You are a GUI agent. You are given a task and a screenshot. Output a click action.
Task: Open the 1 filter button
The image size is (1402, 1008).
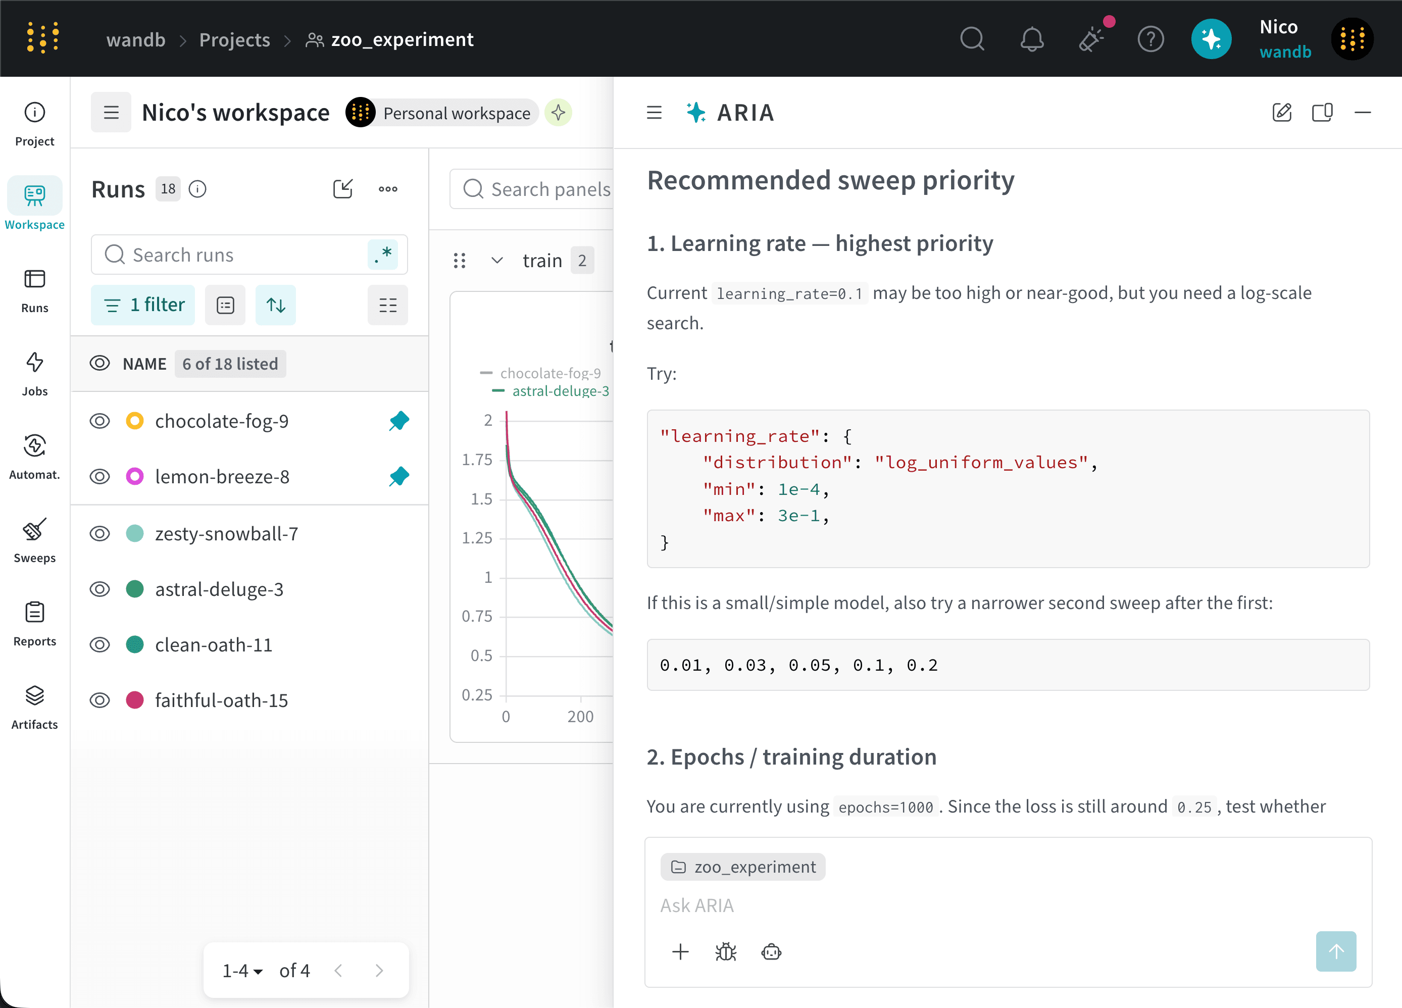(x=143, y=306)
